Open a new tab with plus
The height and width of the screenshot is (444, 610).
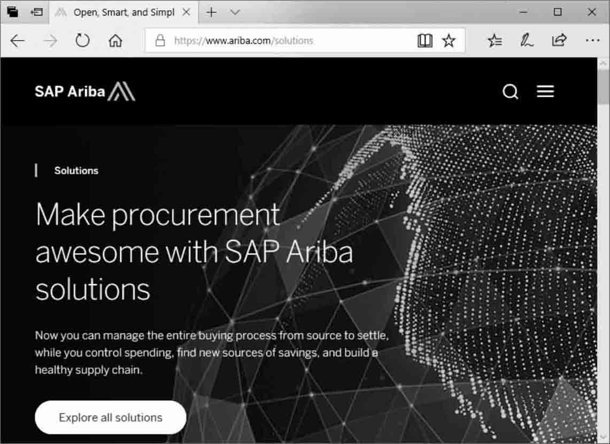pyautogui.click(x=211, y=12)
